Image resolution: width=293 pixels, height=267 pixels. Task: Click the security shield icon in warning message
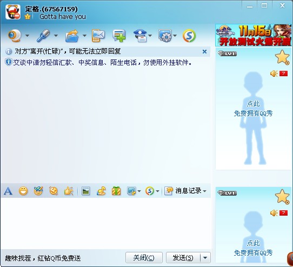tap(9, 62)
